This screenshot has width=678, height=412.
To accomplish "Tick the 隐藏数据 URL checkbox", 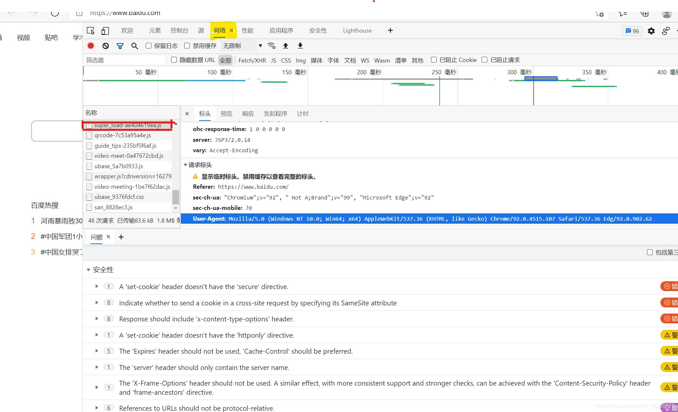I will (x=174, y=60).
